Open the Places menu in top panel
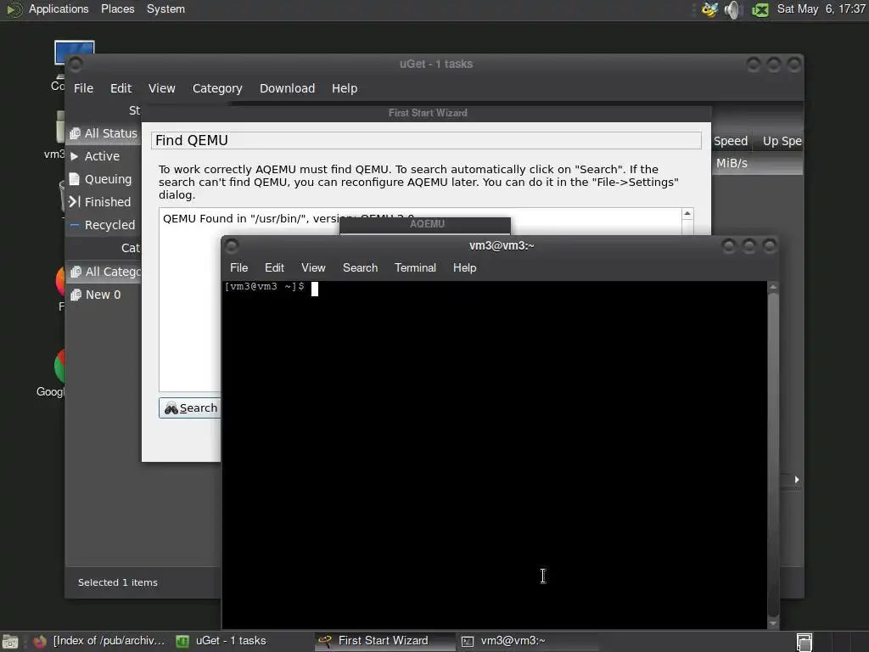 (x=117, y=8)
